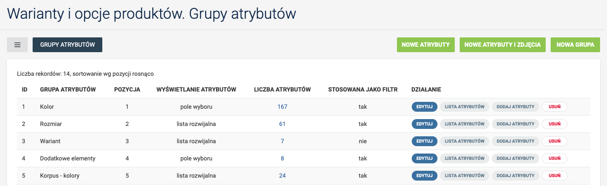The width and height of the screenshot is (607, 186).
Task: Edit the Kolor attribute group
Action: 425,107
